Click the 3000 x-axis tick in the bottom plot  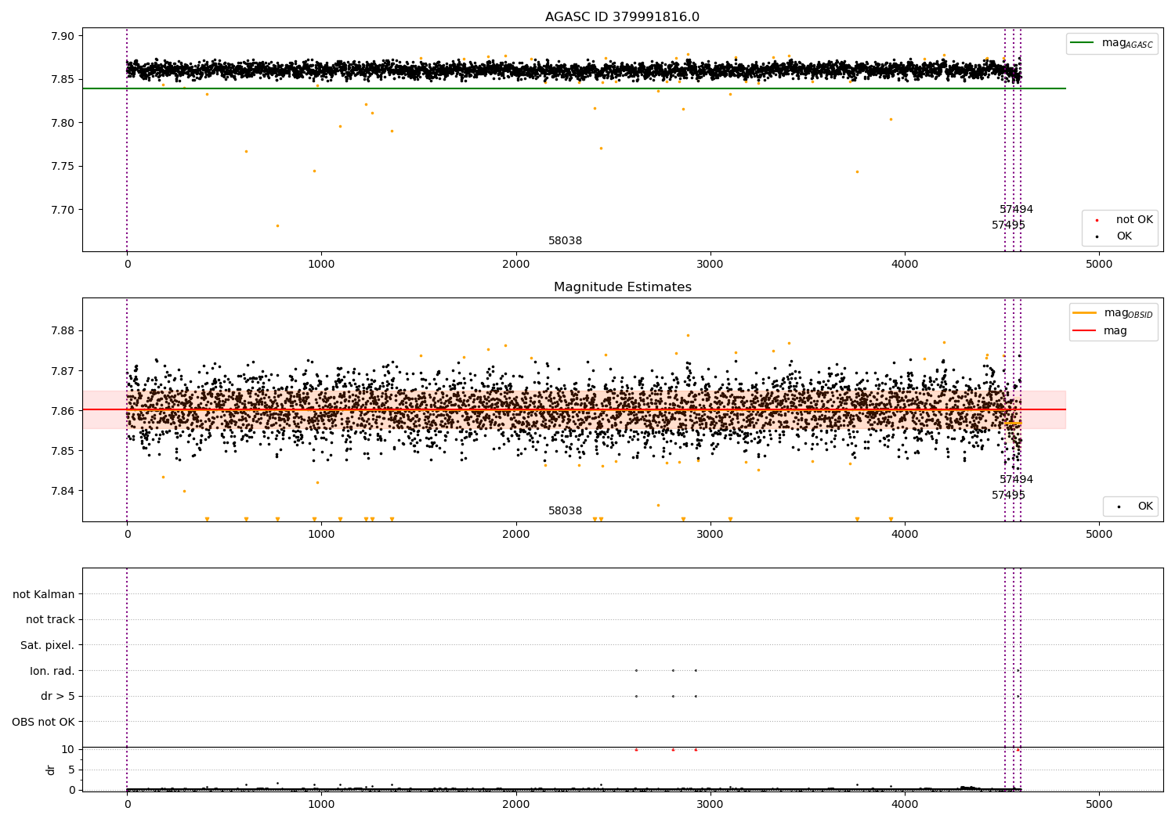pos(710,804)
